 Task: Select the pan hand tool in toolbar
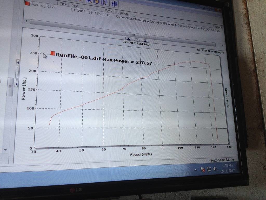click(96, 2)
